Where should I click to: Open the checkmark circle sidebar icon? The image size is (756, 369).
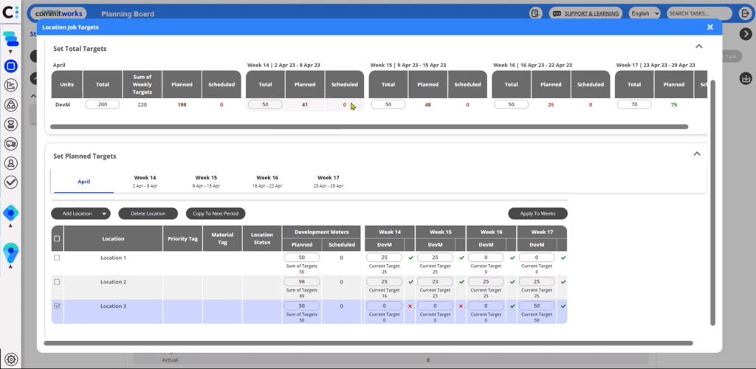[x=10, y=182]
